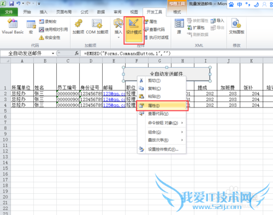The image size is (273, 215).
Task: Toggle IME moon half-width icon
Action: (256, 4)
